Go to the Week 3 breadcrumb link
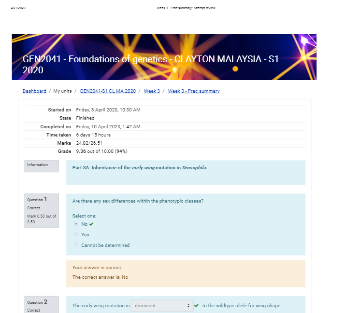This screenshot has height=313, width=345. coord(152,91)
